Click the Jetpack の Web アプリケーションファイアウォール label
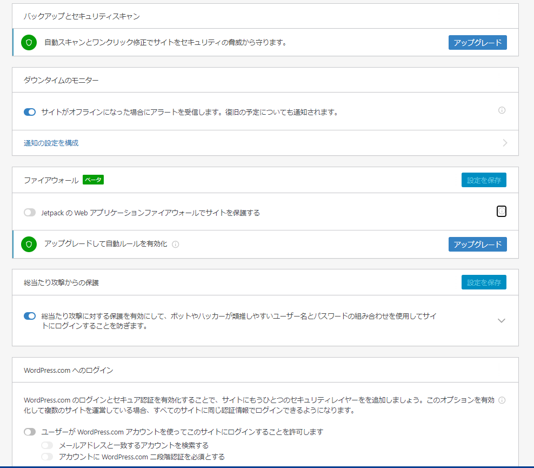The image size is (534, 468). [x=151, y=213]
